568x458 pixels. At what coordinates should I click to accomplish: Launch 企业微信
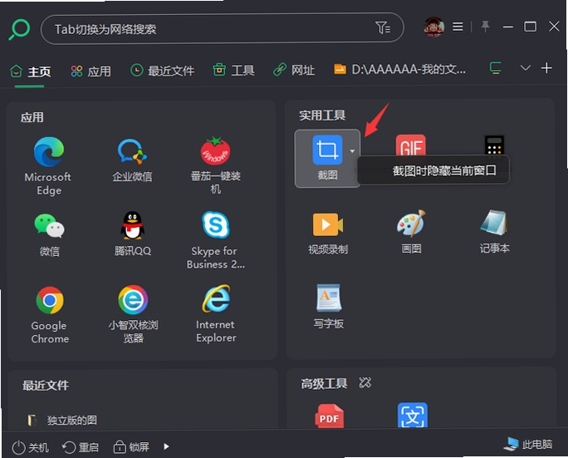pos(132,160)
